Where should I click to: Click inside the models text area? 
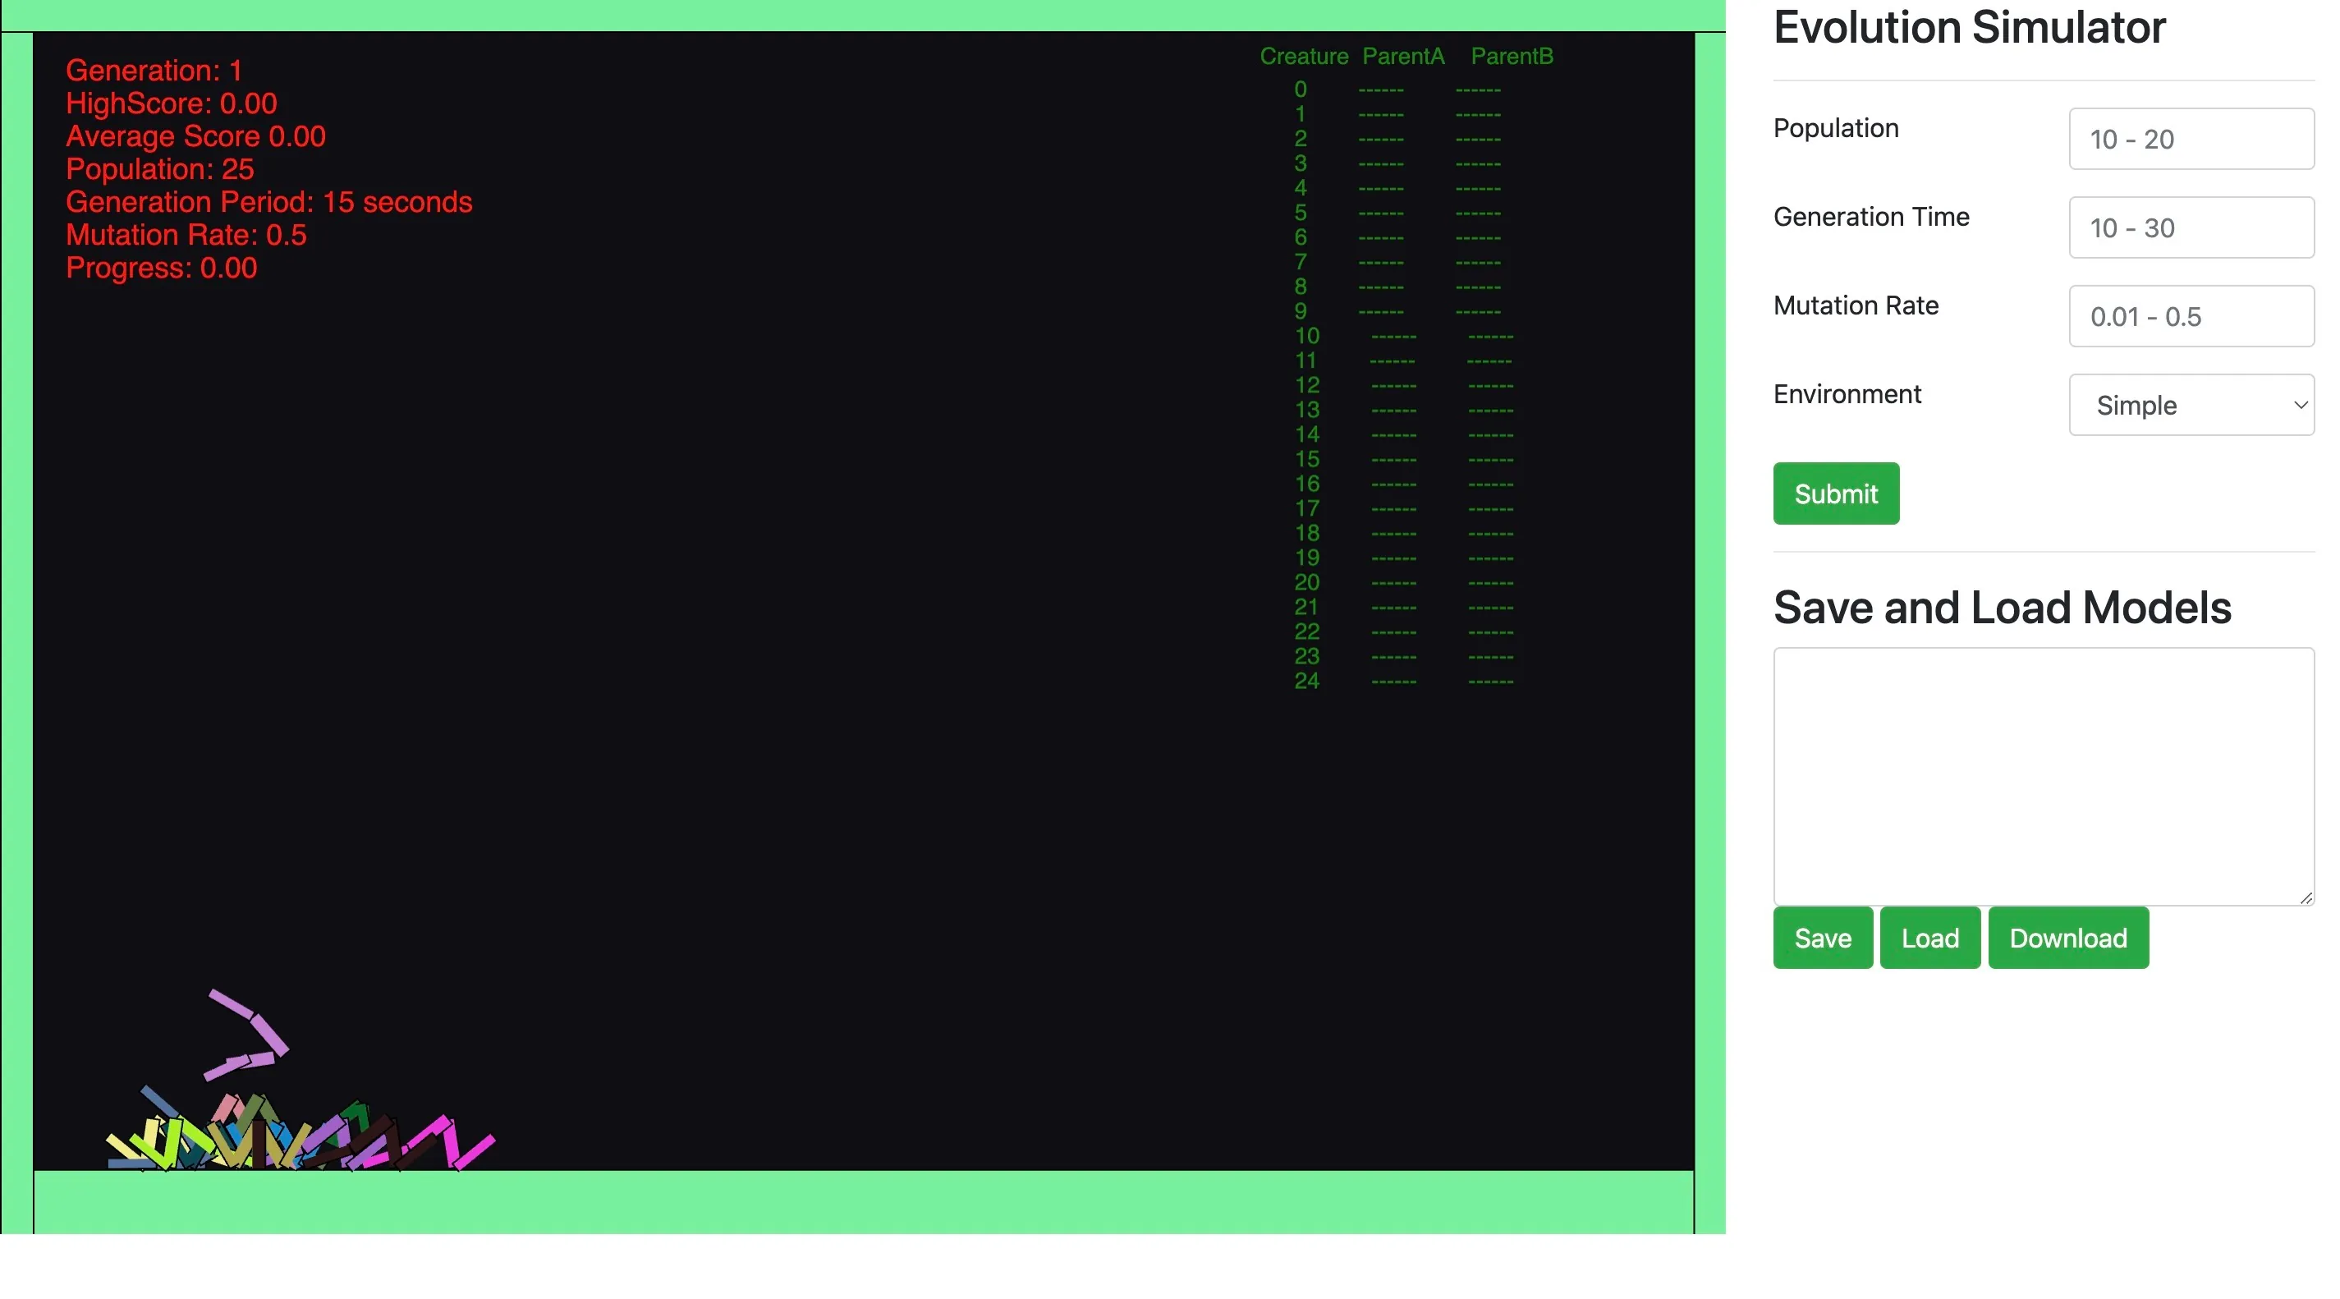click(x=2042, y=775)
